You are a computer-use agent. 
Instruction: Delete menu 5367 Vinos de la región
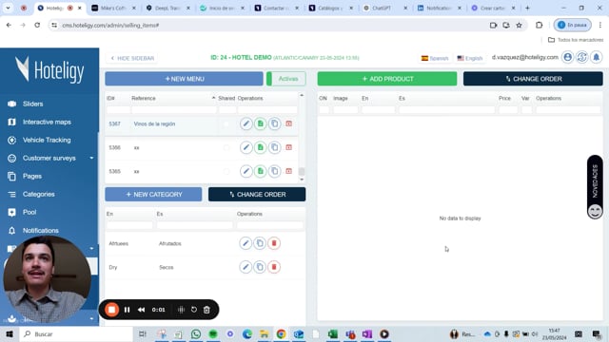pyautogui.click(x=288, y=123)
